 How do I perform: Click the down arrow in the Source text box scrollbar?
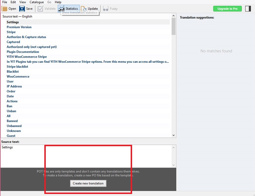174,165
